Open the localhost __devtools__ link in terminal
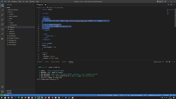This screenshot has height=99, width=176. coord(68,74)
